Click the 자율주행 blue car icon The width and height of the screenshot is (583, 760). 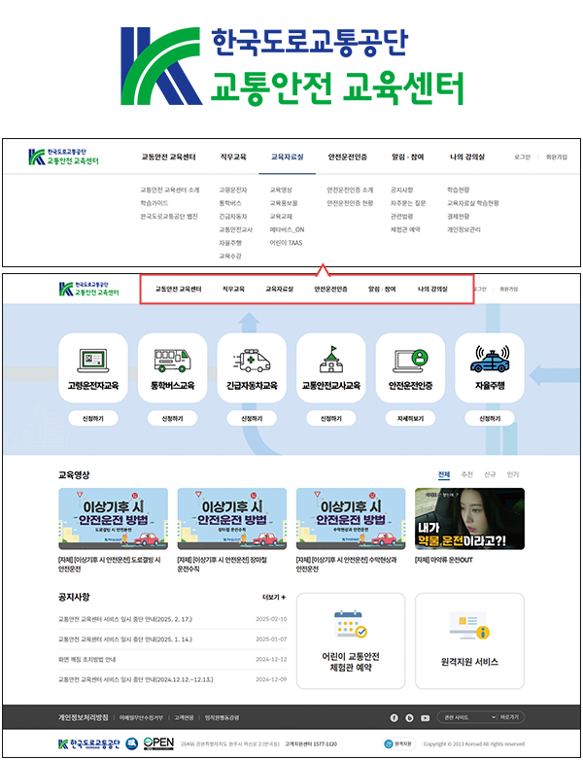pos(490,360)
